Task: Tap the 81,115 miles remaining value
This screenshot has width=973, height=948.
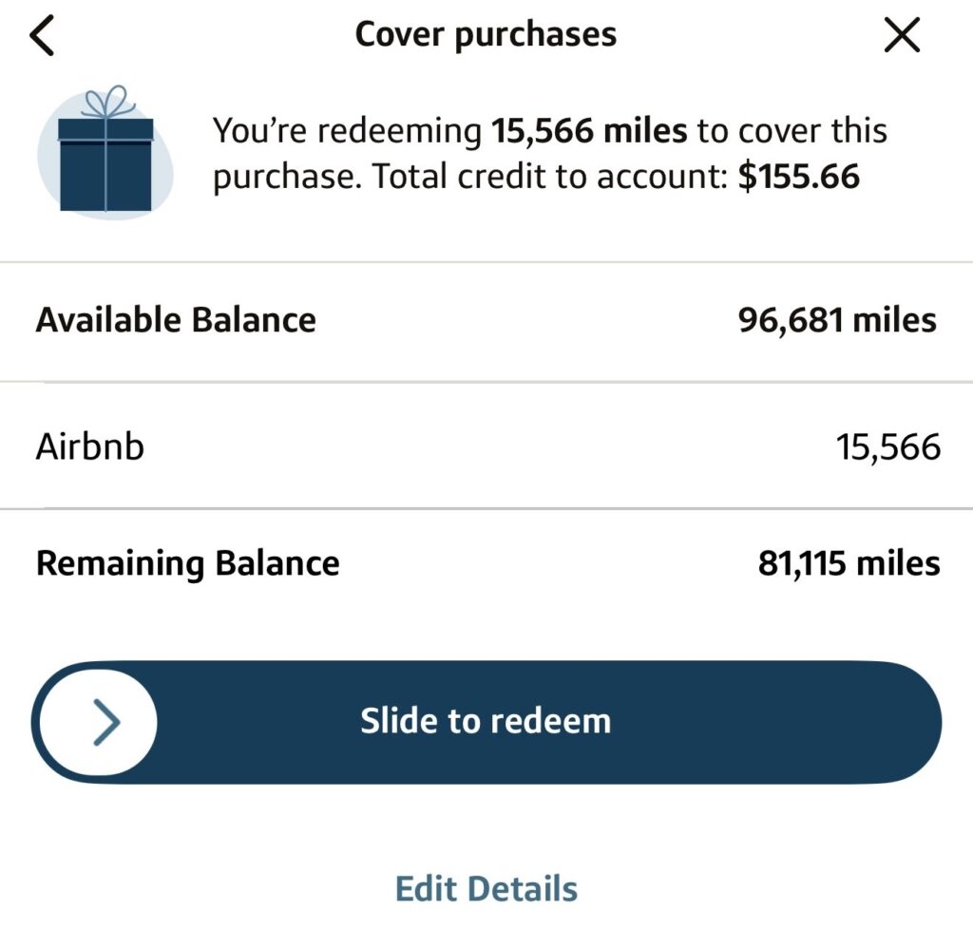Action: tap(849, 563)
